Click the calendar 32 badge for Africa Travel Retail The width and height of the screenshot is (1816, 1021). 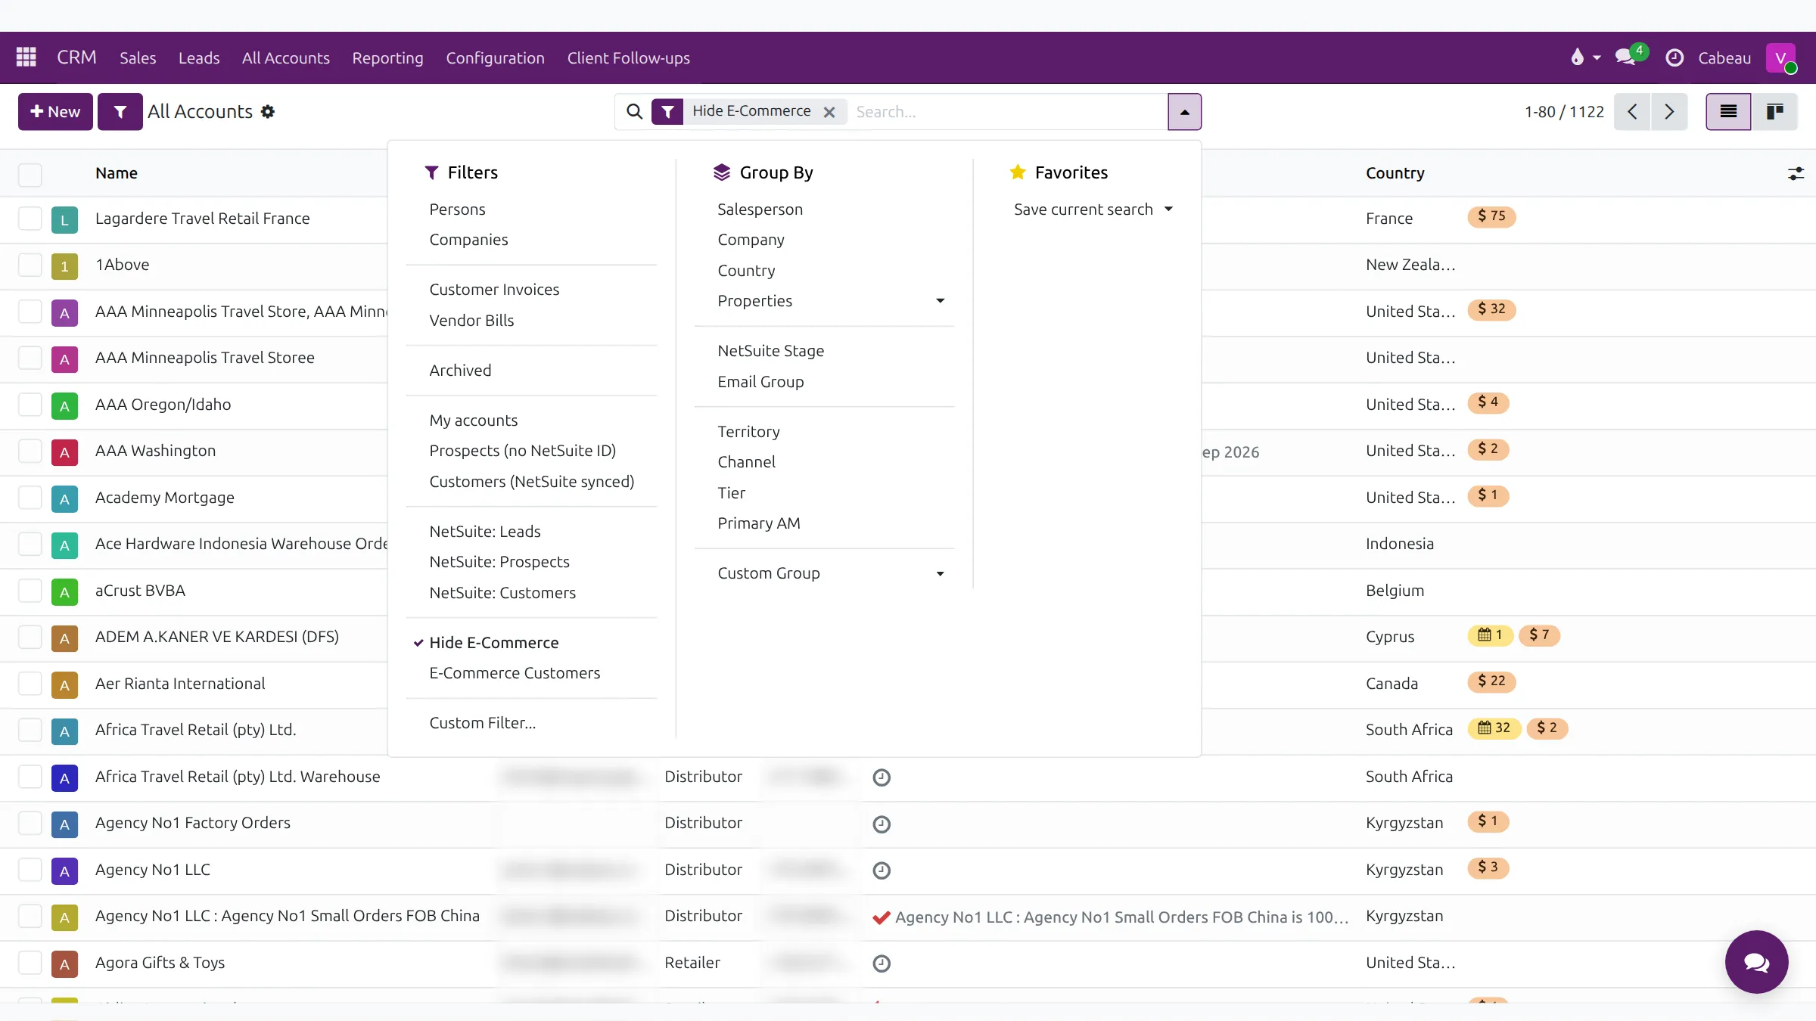click(1494, 728)
